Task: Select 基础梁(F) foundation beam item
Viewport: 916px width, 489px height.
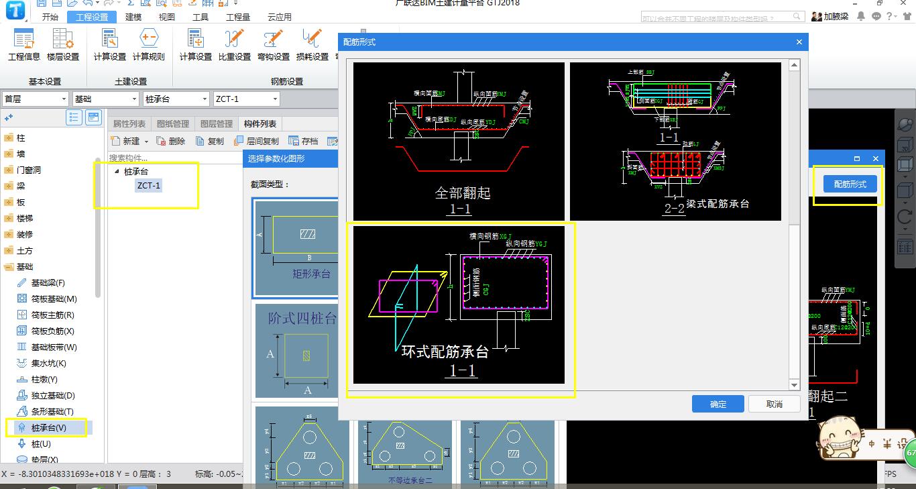Action: 48,283
